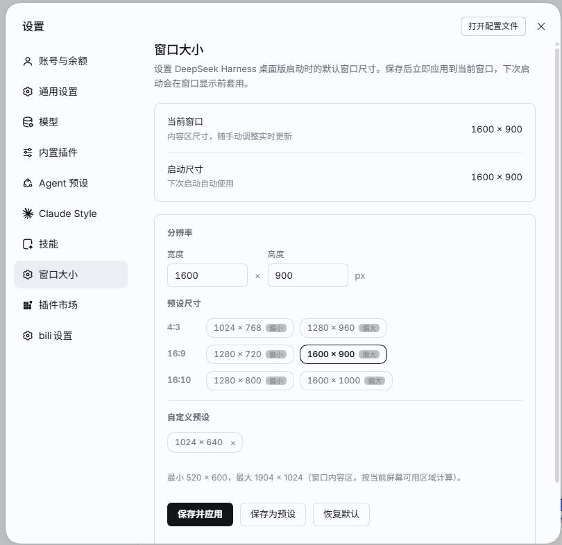
Task: Choose the 1600 × 900 preset
Action: (x=343, y=354)
